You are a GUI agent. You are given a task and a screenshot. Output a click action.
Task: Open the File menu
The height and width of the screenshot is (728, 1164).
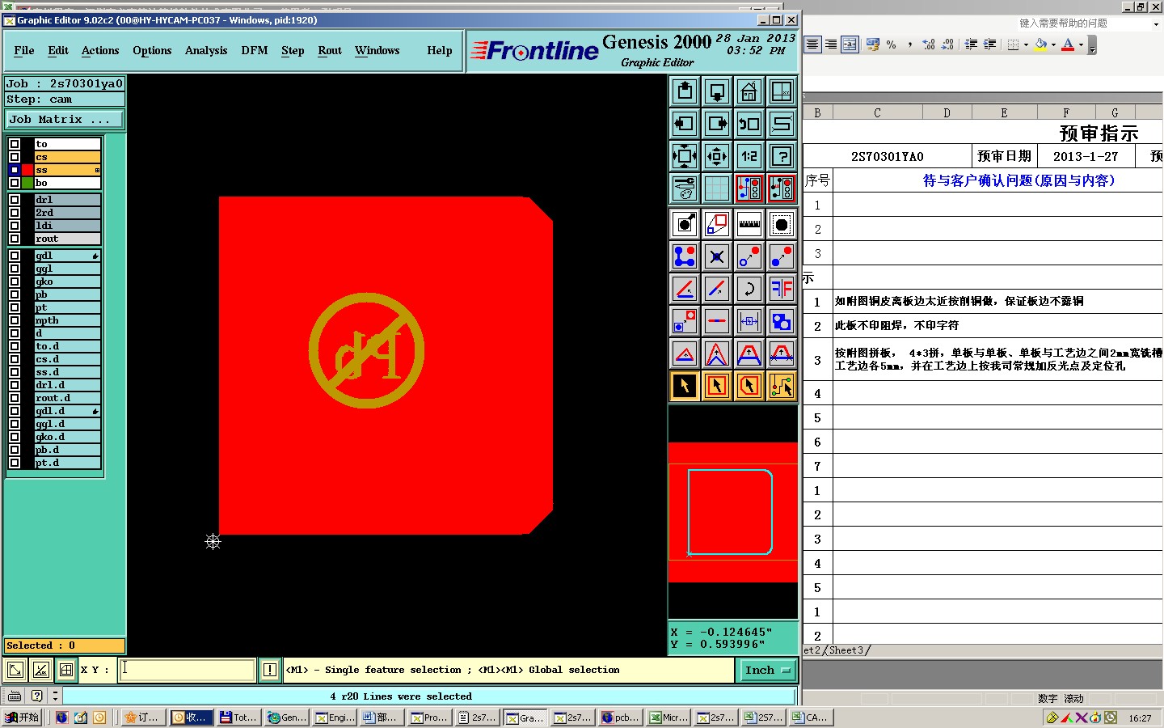pyautogui.click(x=24, y=50)
